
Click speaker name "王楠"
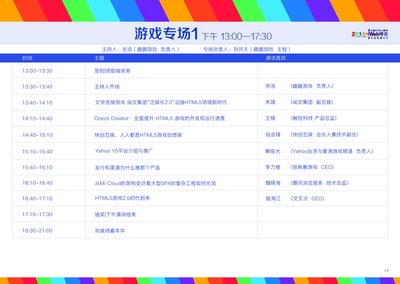click(271, 118)
